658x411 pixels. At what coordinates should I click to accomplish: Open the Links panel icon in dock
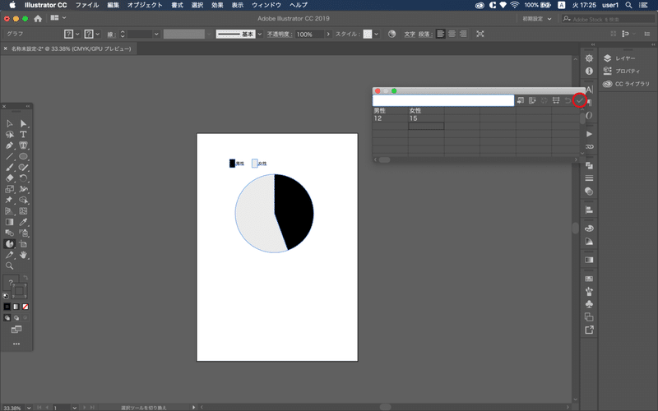[x=589, y=147]
